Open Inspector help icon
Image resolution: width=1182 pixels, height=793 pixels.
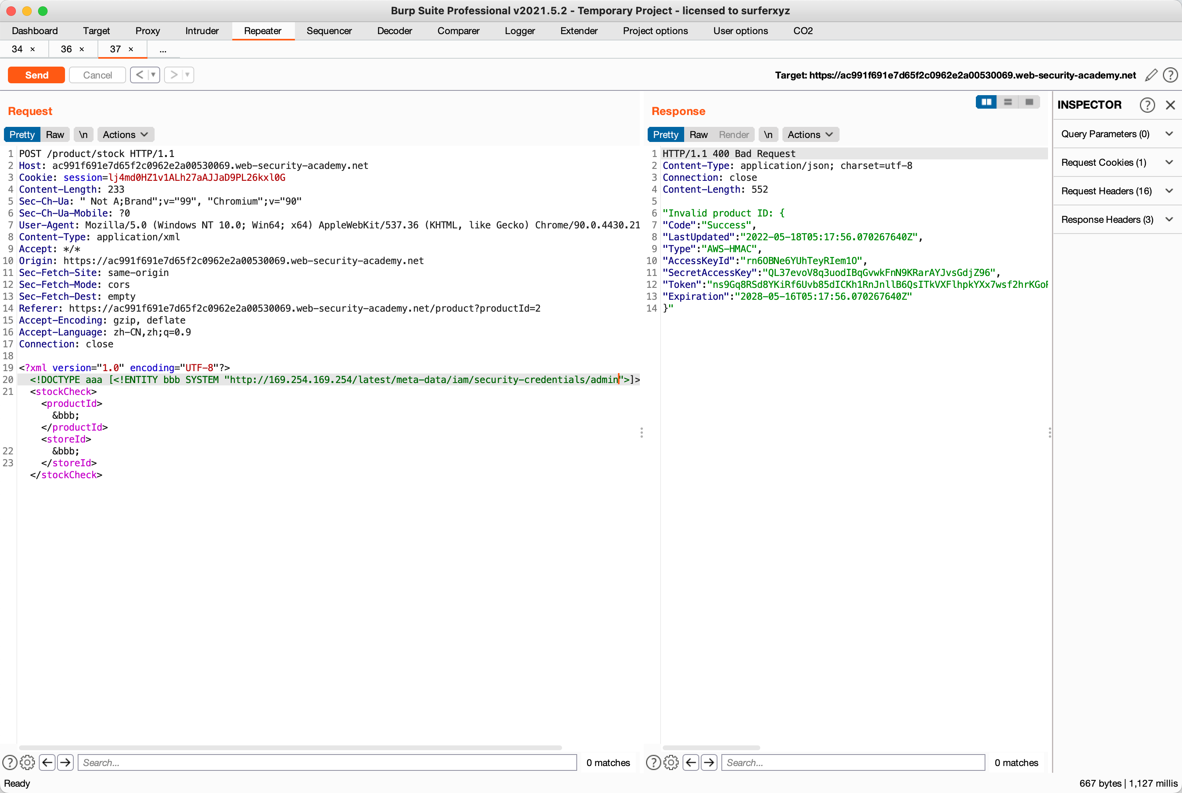point(1147,105)
